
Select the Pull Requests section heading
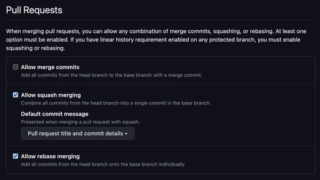tap(34, 10)
